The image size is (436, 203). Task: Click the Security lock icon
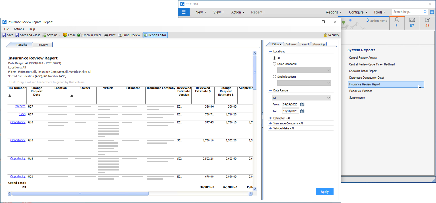[325, 35]
